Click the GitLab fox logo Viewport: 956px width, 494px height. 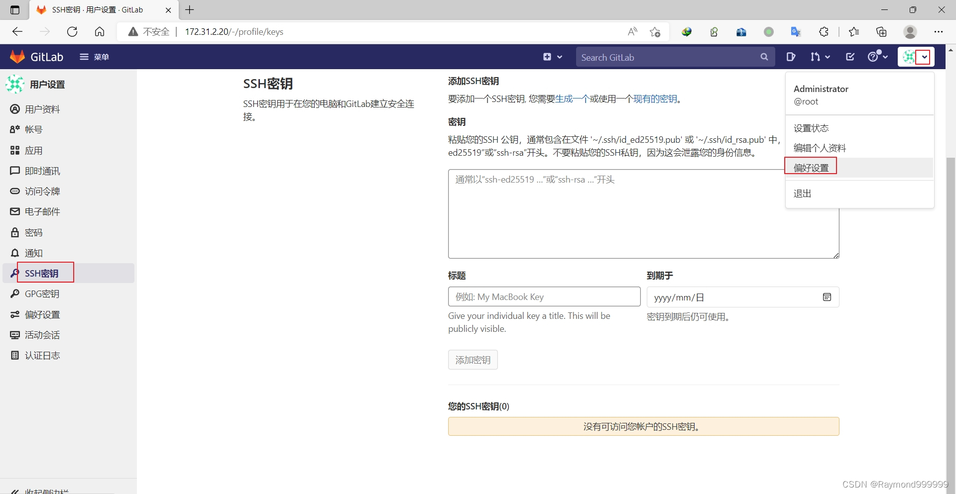tap(17, 57)
